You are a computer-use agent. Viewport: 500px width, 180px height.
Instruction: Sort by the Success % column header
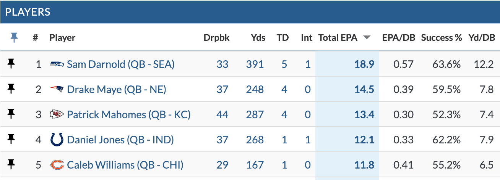(x=442, y=37)
